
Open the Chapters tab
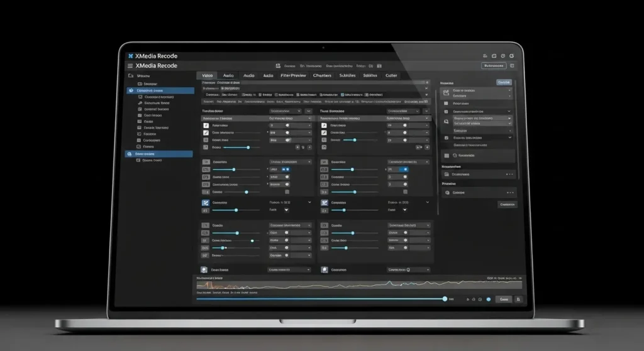point(322,75)
